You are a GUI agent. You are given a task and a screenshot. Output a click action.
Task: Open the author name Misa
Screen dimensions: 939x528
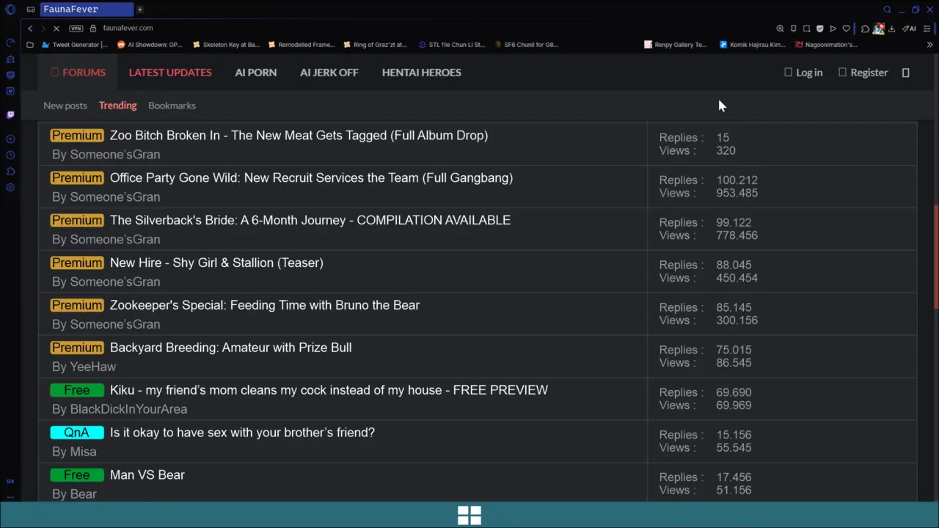(x=83, y=452)
